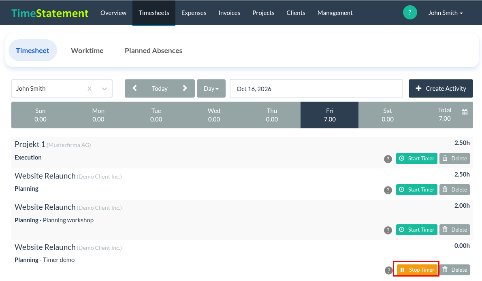Image resolution: width=482 pixels, height=281 pixels.
Task: Delete the Website Relaunch Planning 2.50h entry
Action: 454,189
